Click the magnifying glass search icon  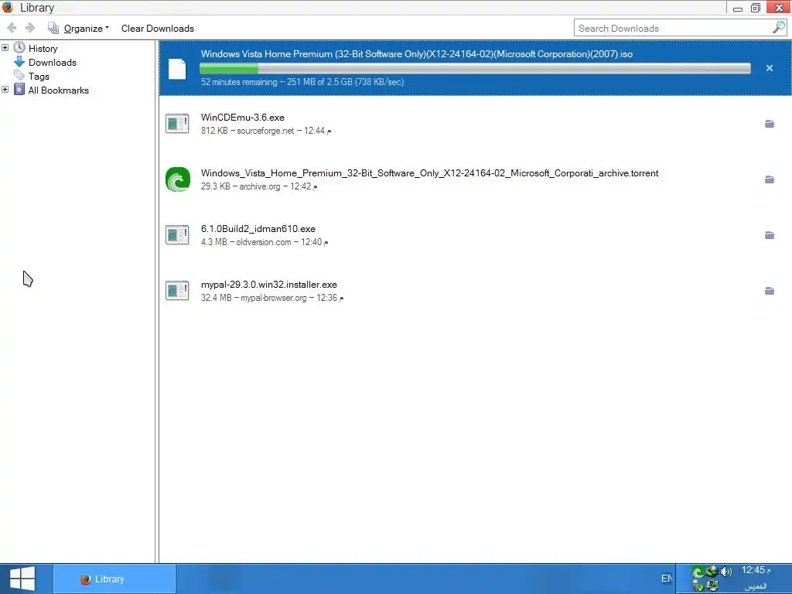[779, 28]
